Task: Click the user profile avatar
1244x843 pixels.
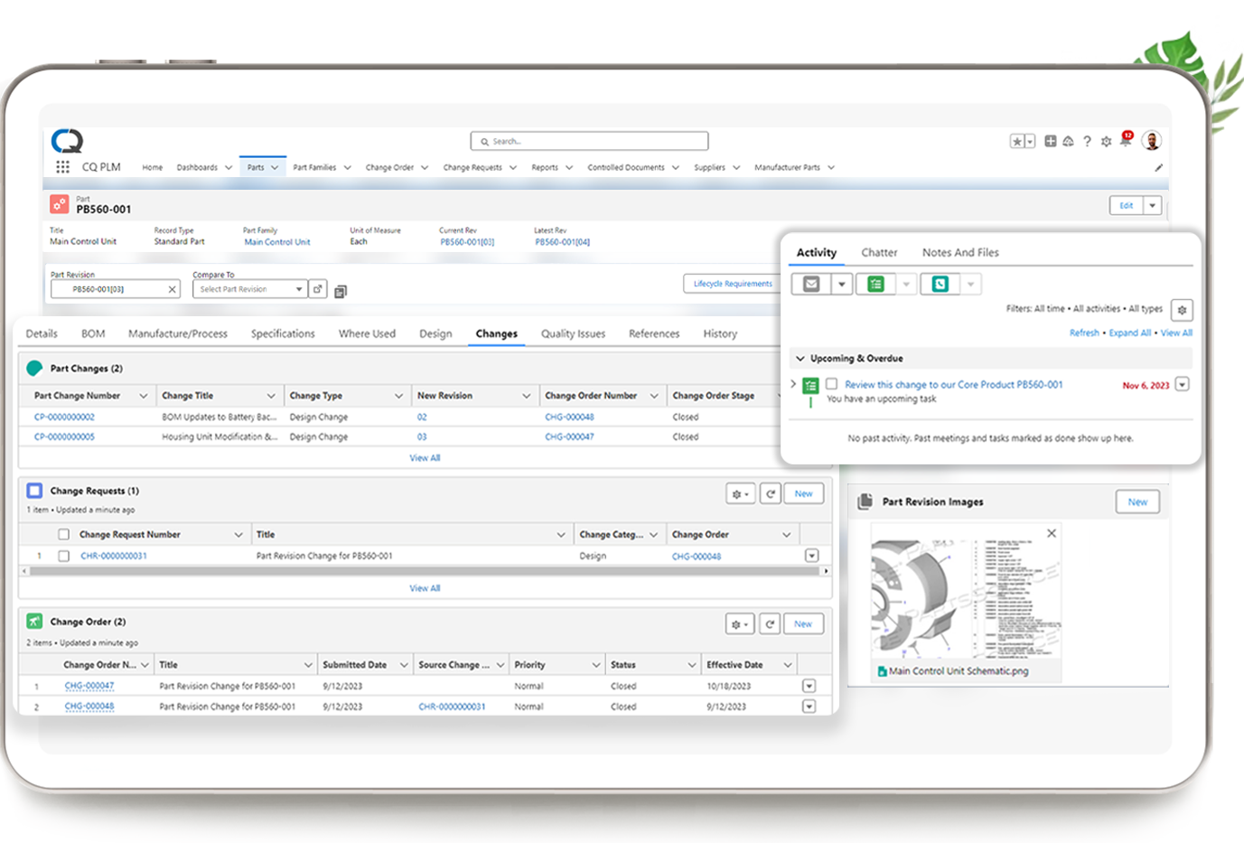Action: [x=1151, y=140]
